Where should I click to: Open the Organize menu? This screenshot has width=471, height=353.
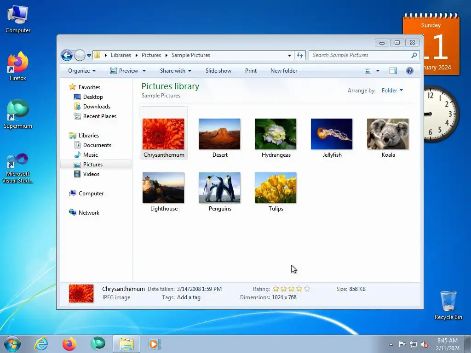82,71
